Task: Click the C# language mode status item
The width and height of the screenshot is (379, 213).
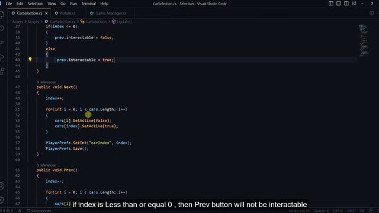Action: point(362,211)
